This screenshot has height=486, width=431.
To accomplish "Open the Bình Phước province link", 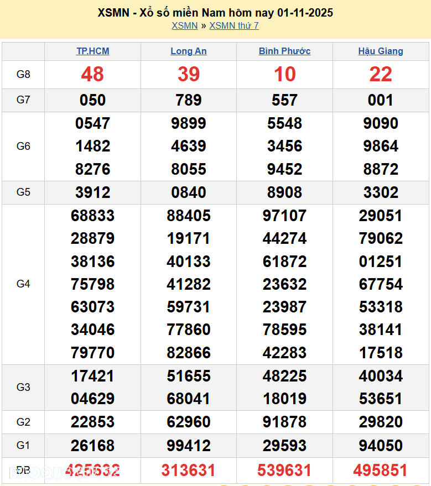I will tap(284, 51).
